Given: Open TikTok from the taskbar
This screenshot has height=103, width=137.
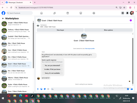Looking at the screenshot, I should coord(32,96).
